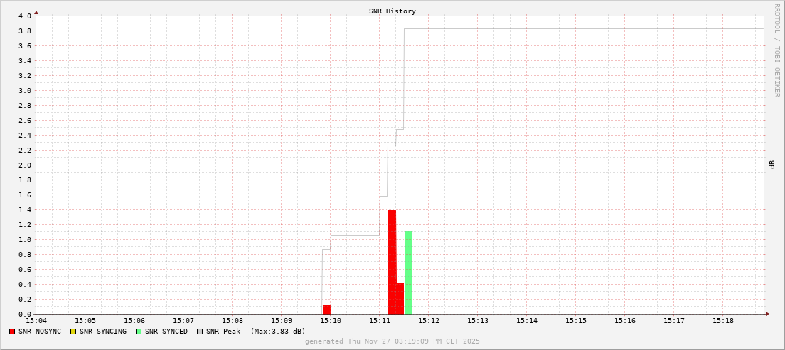Click the Max:3.83 dB peak text
This screenshot has height=350, width=785.
click(x=277, y=332)
